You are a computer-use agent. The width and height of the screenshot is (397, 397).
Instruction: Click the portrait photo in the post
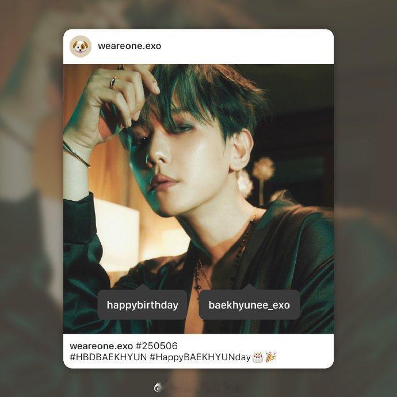tap(199, 199)
